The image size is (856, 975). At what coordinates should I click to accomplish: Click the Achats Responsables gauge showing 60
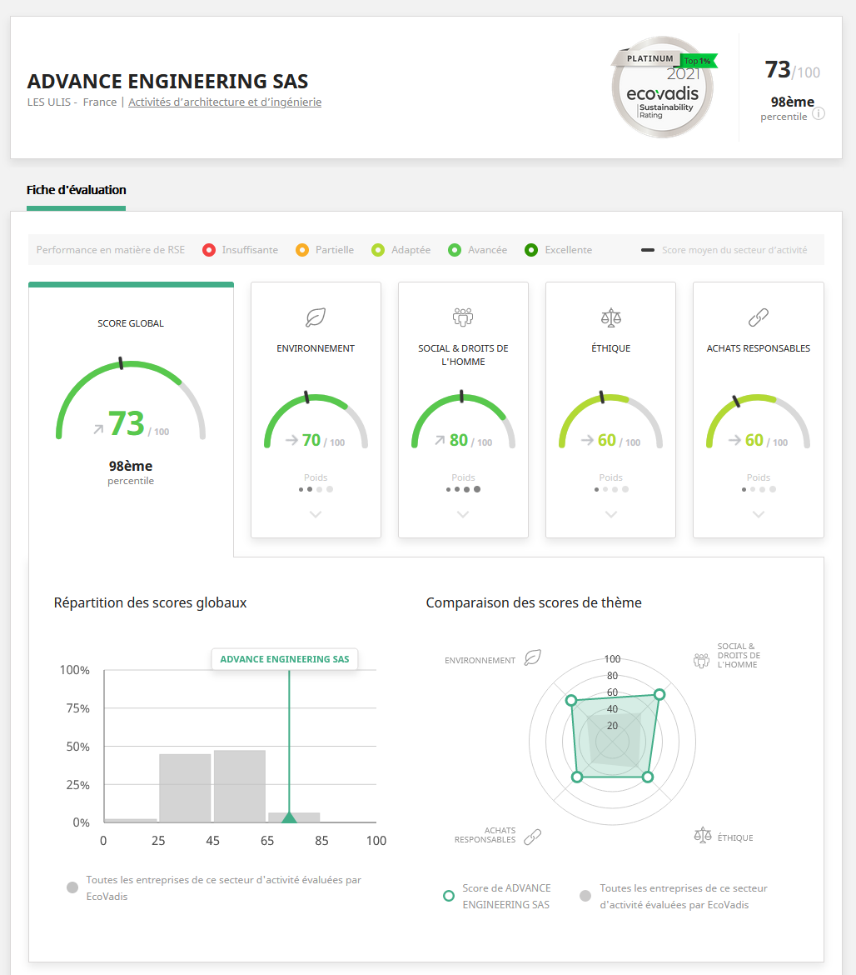coord(759,420)
